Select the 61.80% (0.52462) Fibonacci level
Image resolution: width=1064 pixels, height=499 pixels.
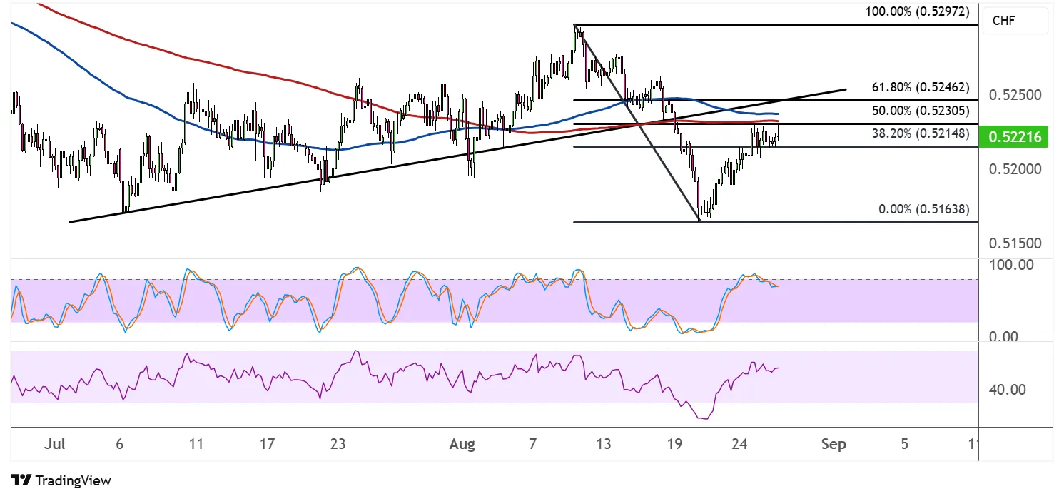(920, 88)
